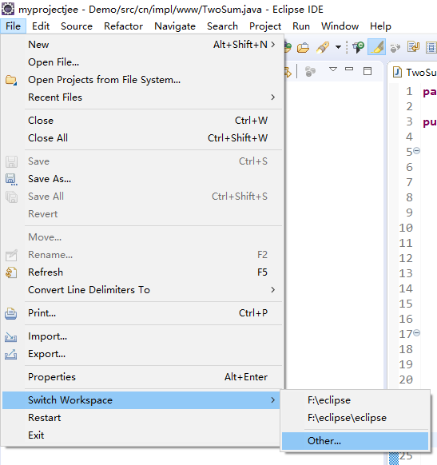Open the Help menu
Screen dimensions: 437x465
coord(380,26)
